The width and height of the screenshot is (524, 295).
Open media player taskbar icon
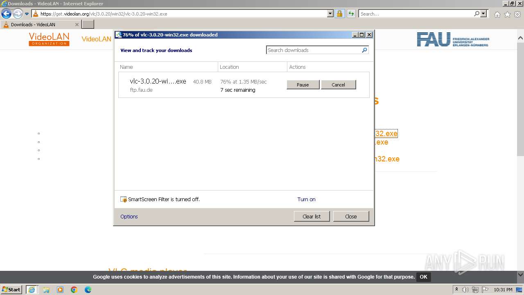(60, 290)
